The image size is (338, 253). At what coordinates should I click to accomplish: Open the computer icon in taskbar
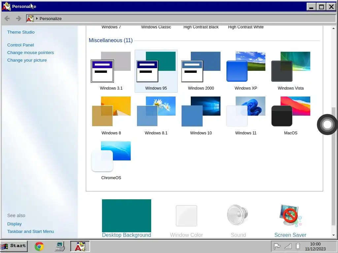pyautogui.click(x=60, y=246)
